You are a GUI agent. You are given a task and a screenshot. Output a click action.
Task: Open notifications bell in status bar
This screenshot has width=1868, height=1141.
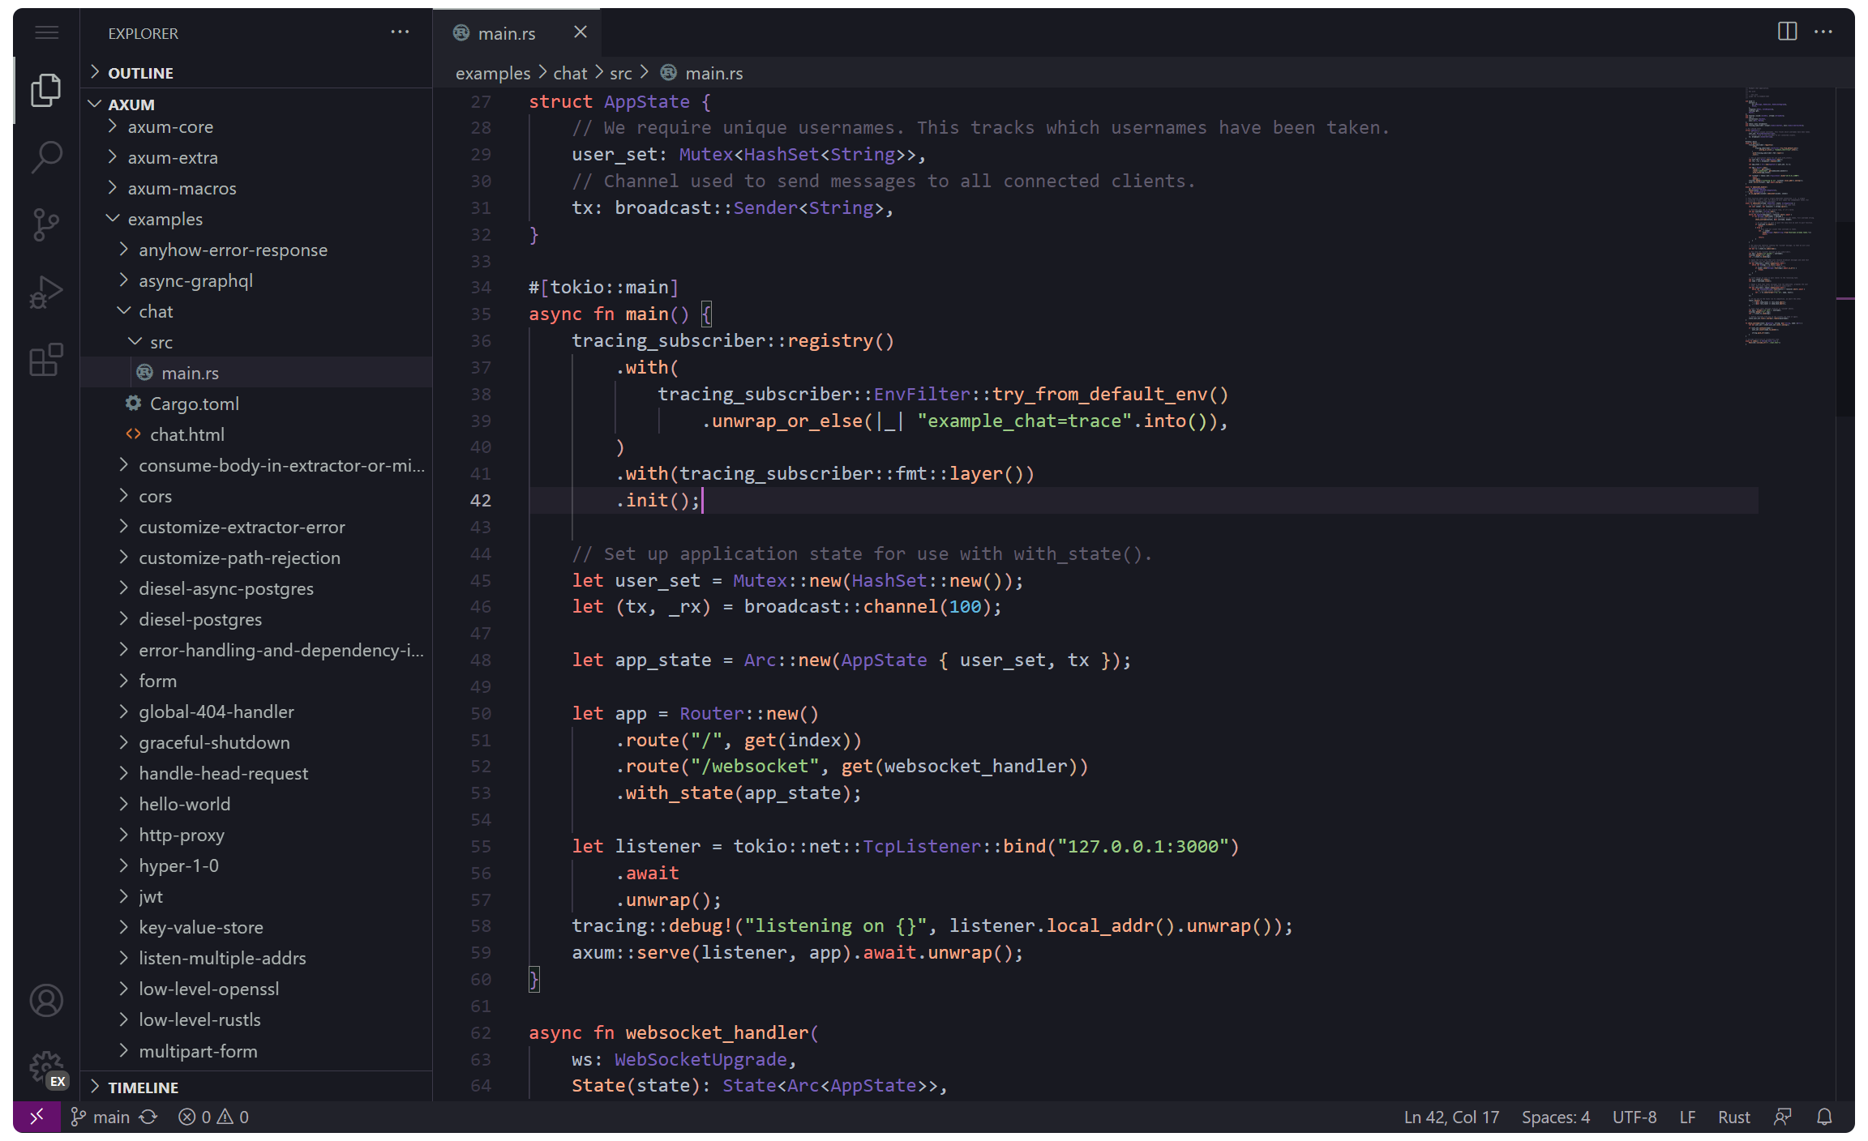tap(1824, 1117)
